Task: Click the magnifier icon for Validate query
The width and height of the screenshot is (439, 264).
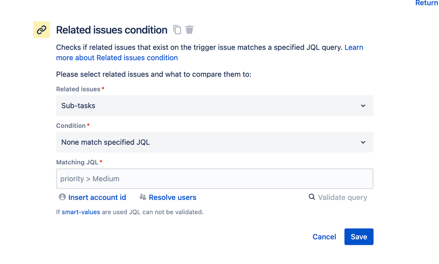Action: [312, 197]
